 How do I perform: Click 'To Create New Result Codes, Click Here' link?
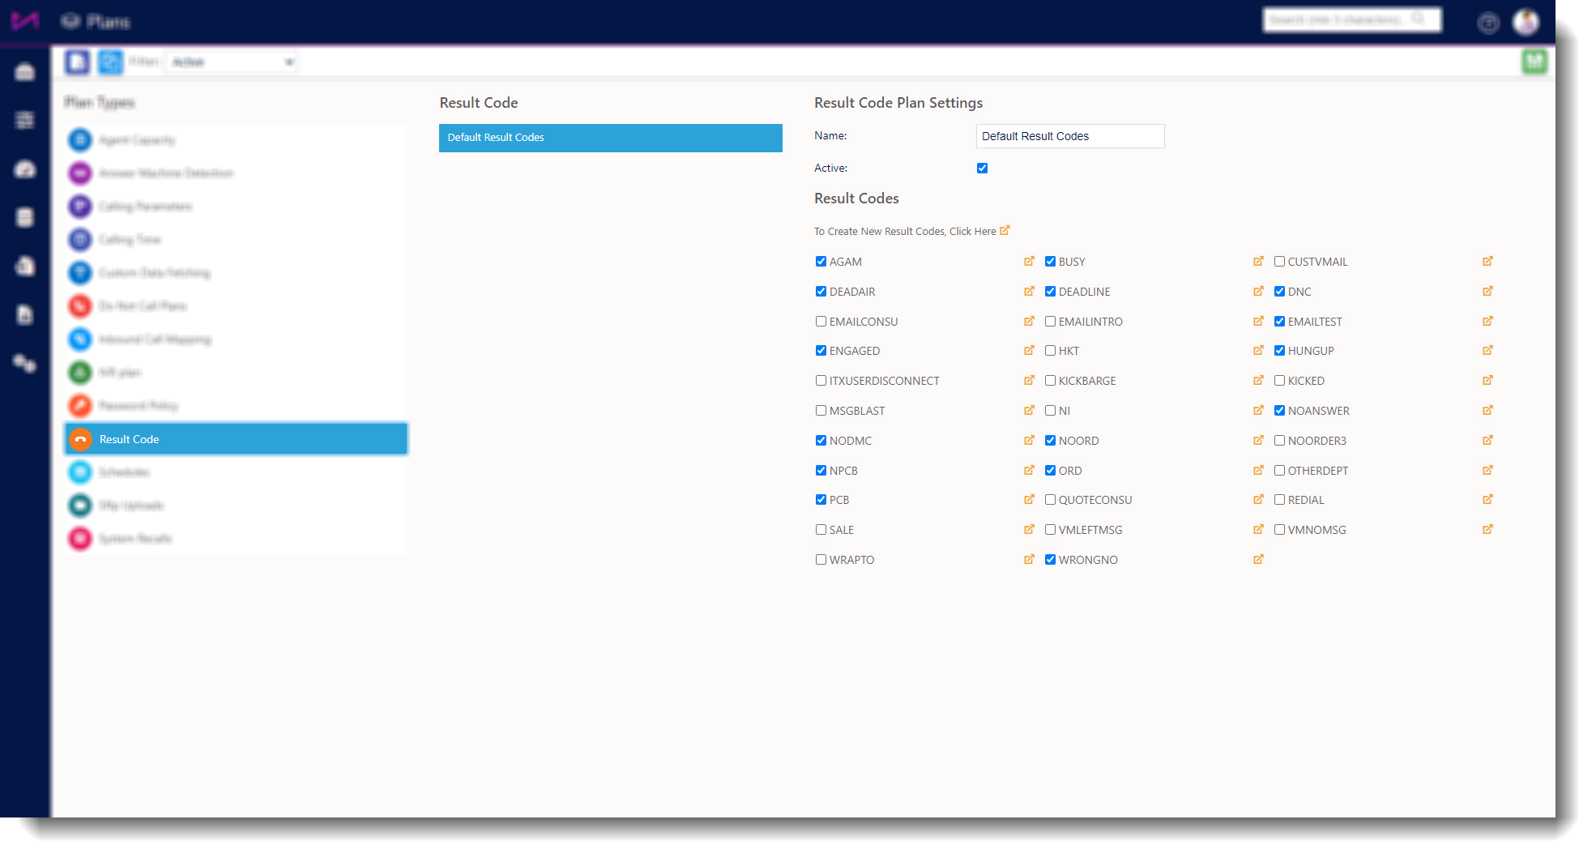pyautogui.click(x=911, y=231)
